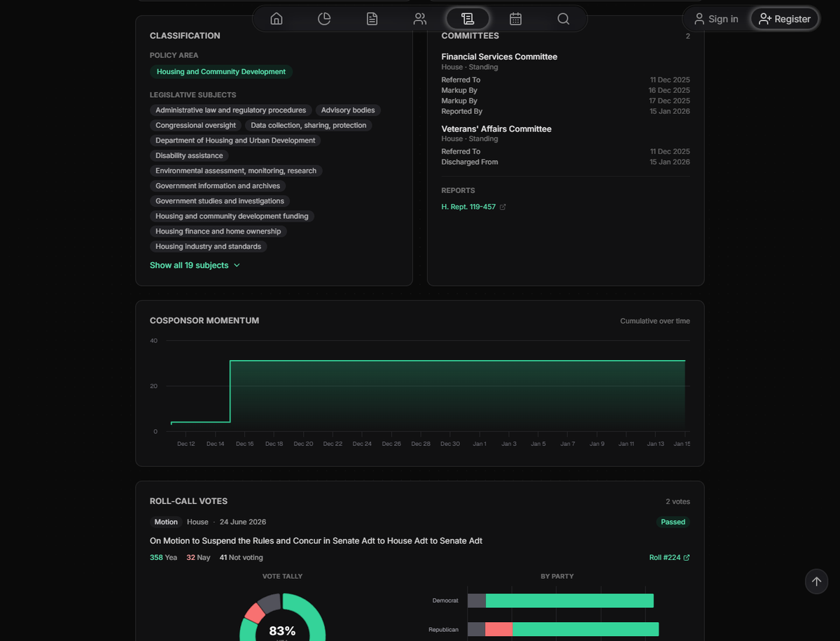
Task: Open Financial Services Committee heading
Action: coord(499,57)
